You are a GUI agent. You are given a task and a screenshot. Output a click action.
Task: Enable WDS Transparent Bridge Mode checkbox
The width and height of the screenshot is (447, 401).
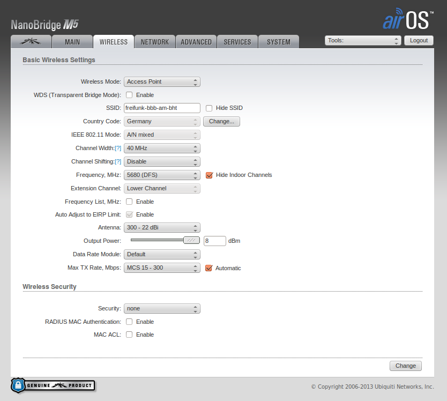point(129,95)
